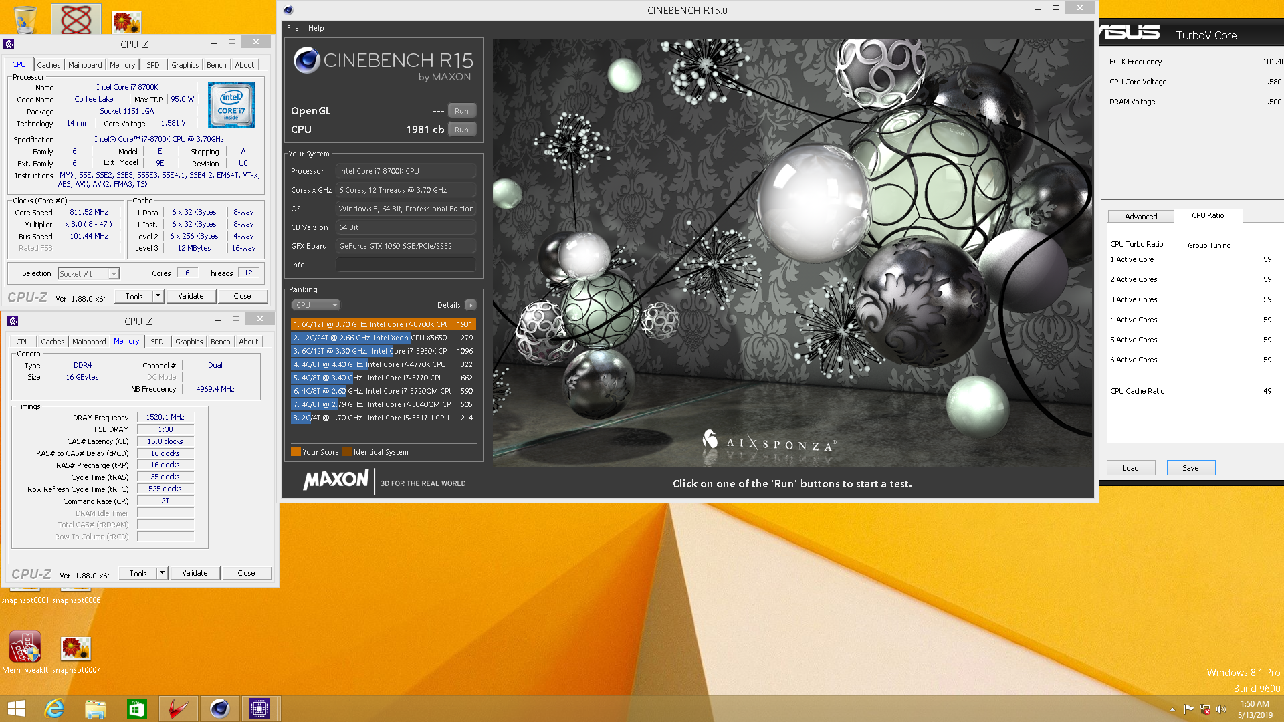Viewport: 1284px width, 722px height.
Task: Click the panel splitter grip beside Cinebench's system info
Action: (488, 266)
